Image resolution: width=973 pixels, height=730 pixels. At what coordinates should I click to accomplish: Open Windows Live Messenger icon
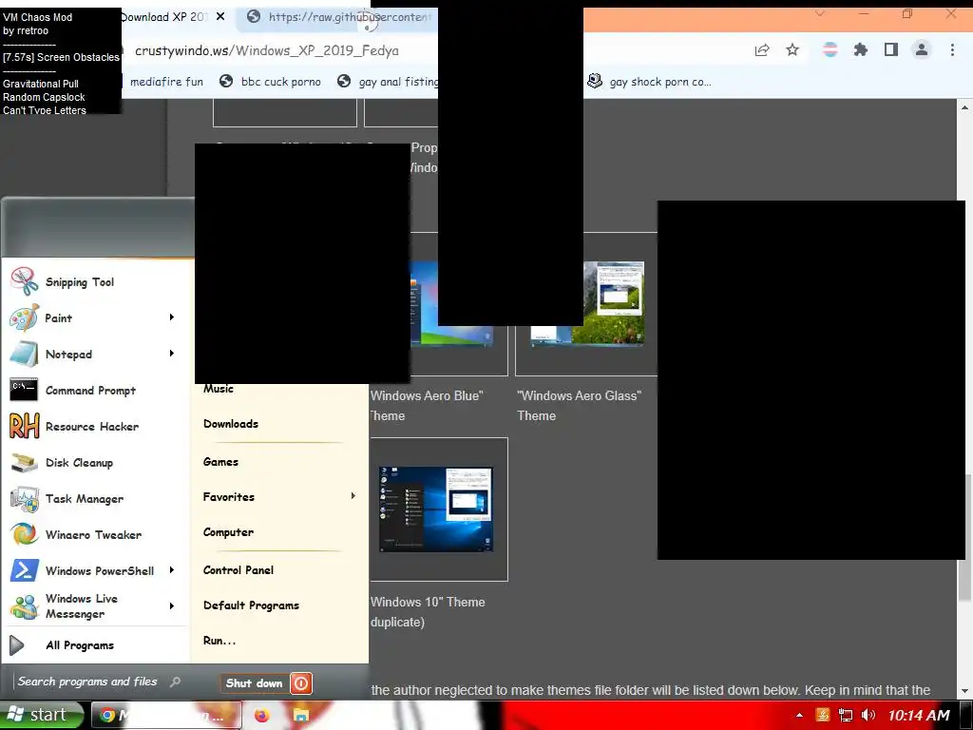(x=24, y=606)
